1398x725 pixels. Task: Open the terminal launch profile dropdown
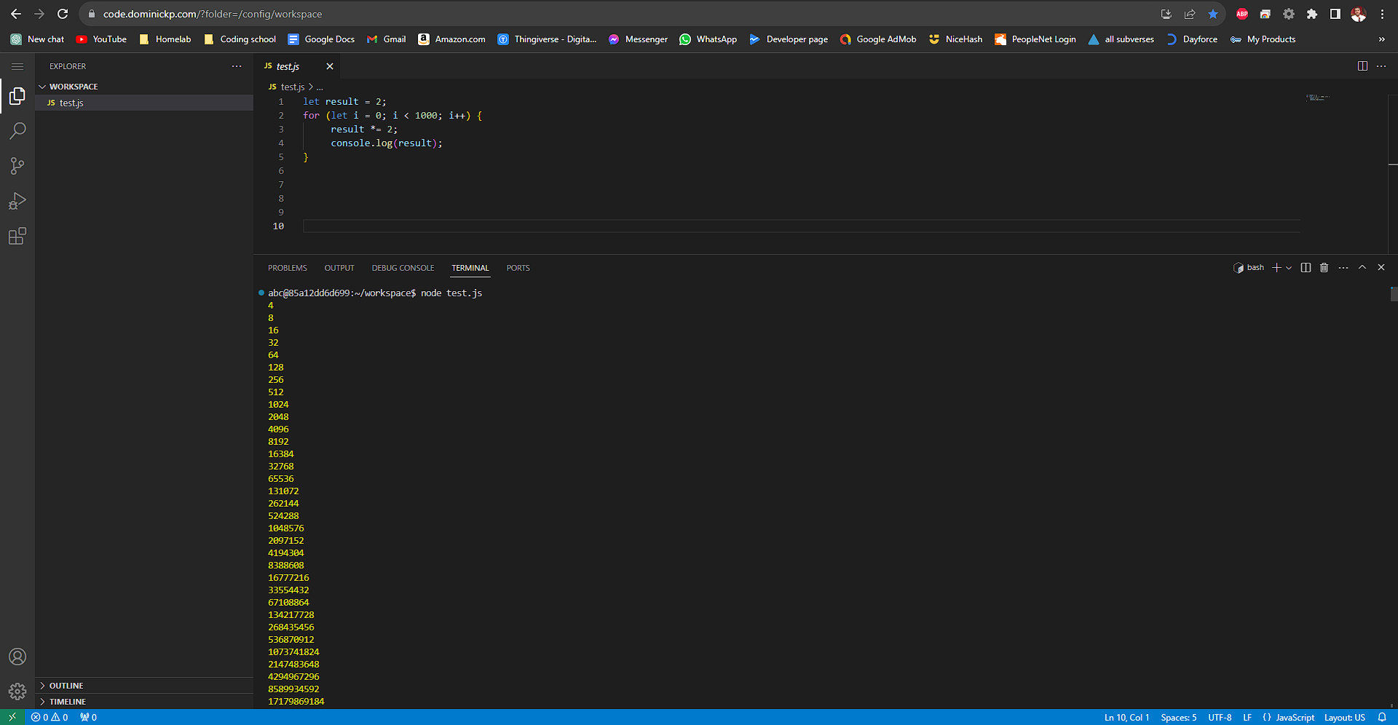pos(1289,268)
